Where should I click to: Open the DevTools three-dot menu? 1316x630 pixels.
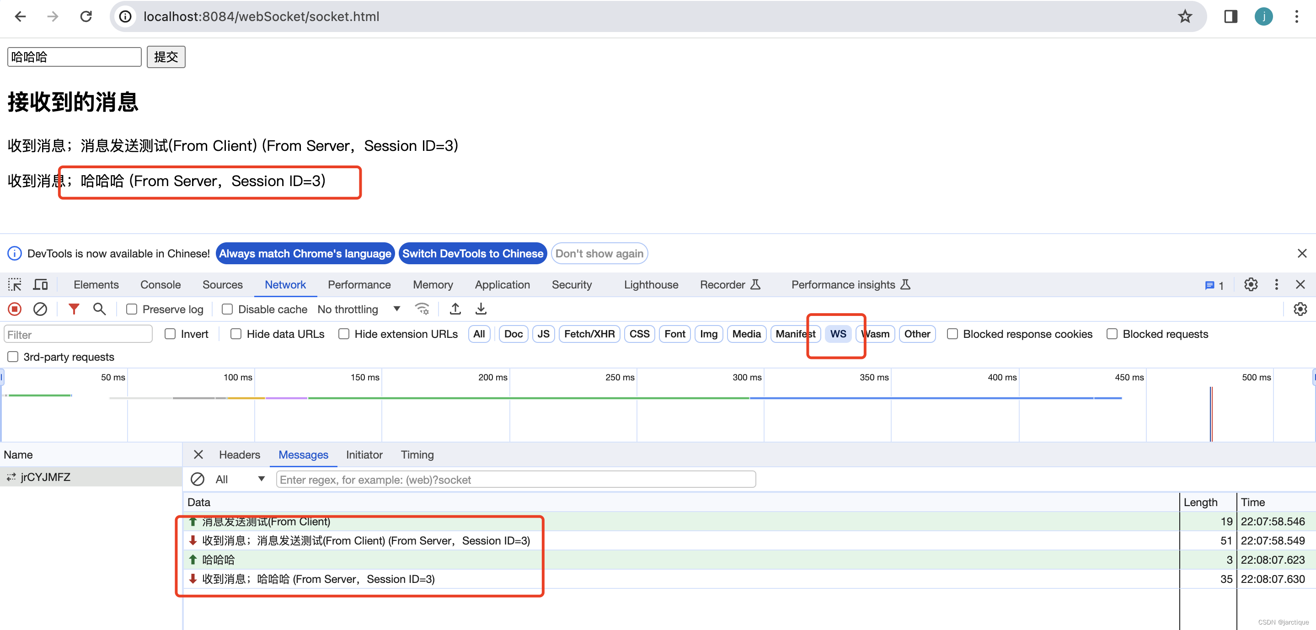pos(1276,285)
